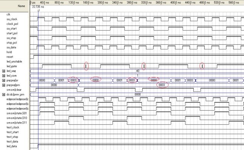Select the led_data signal name
This screenshot has width=244, height=150.
[12, 146]
